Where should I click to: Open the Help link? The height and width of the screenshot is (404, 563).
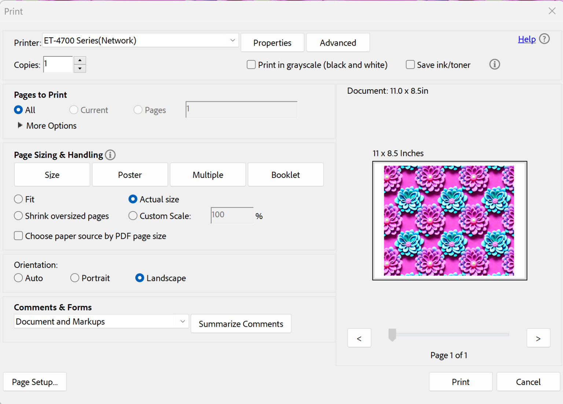[527, 39]
